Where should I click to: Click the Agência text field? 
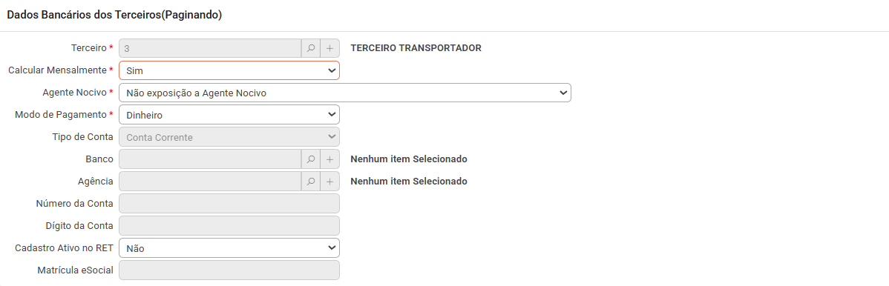pyautogui.click(x=210, y=182)
